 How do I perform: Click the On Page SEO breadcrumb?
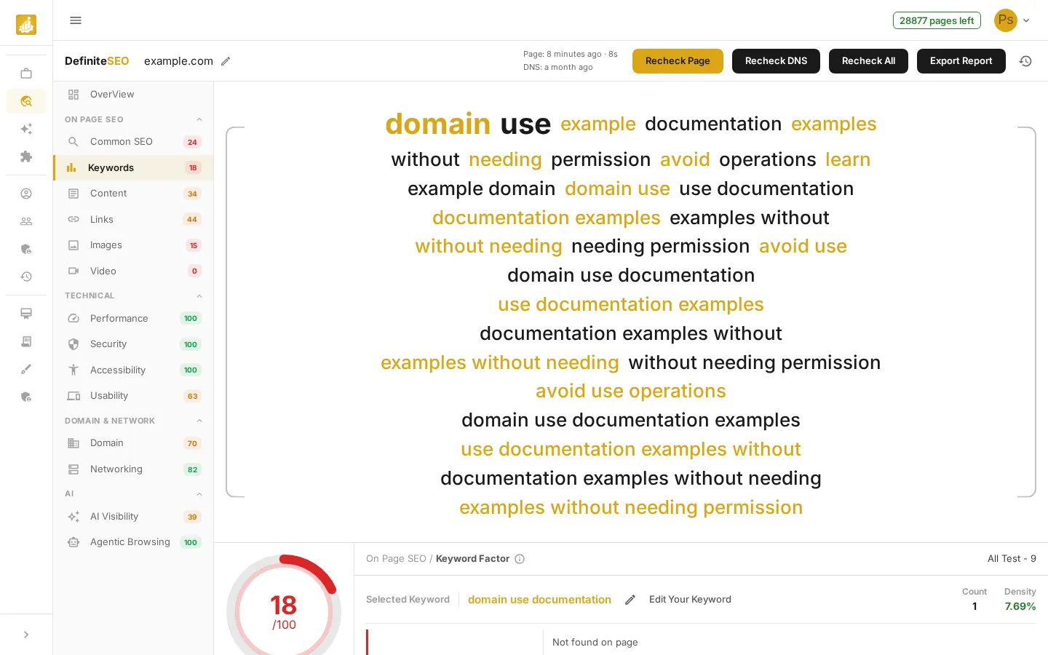click(x=396, y=559)
